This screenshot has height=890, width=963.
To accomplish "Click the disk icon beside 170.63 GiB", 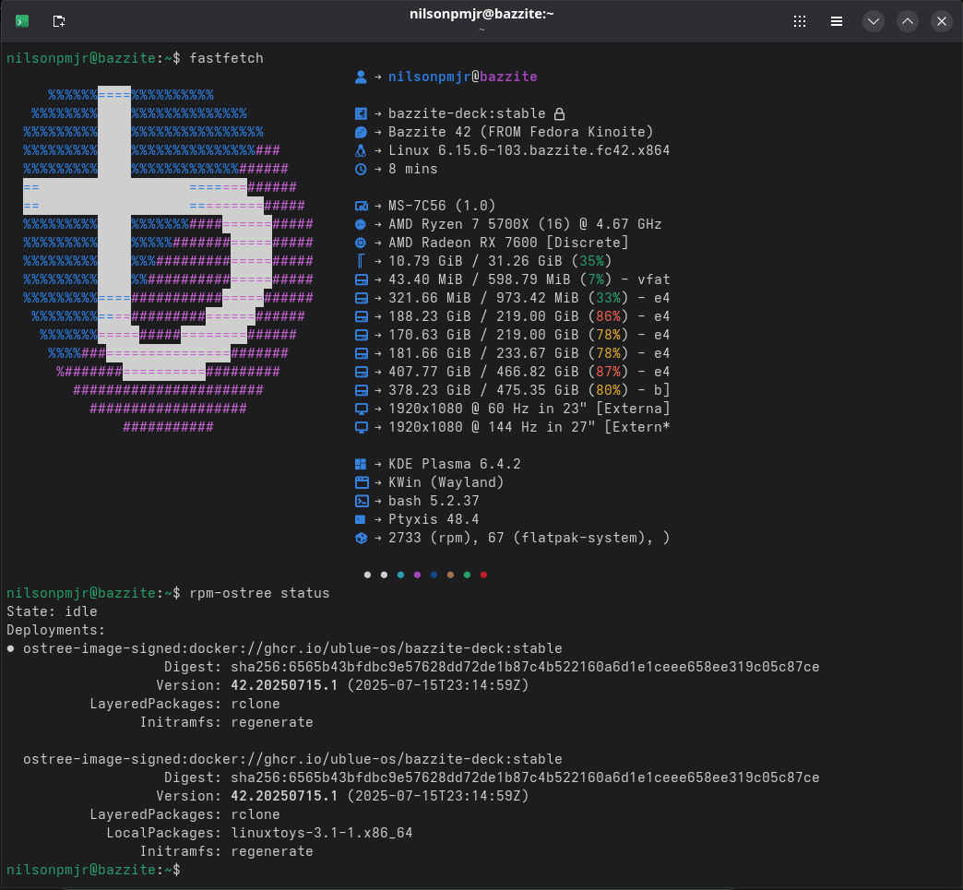I will click(362, 335).
